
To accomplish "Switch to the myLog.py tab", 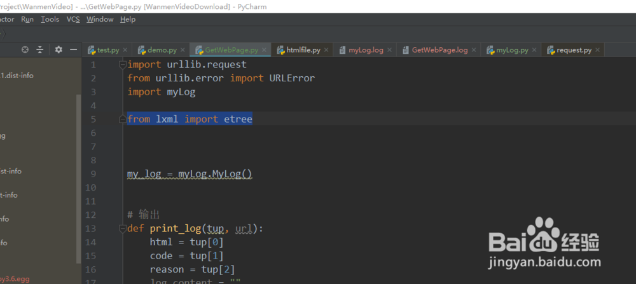I will pos(511,50).
